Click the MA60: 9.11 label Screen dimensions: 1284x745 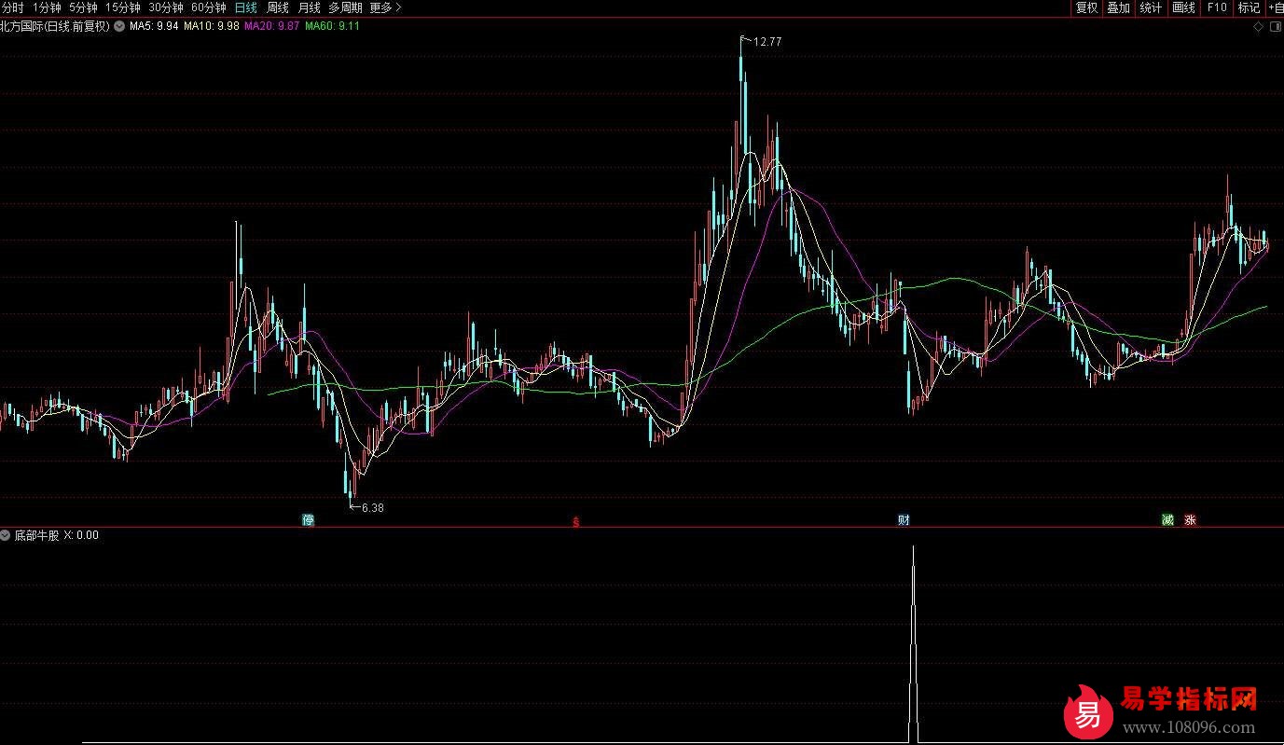(x=333, y=26)
